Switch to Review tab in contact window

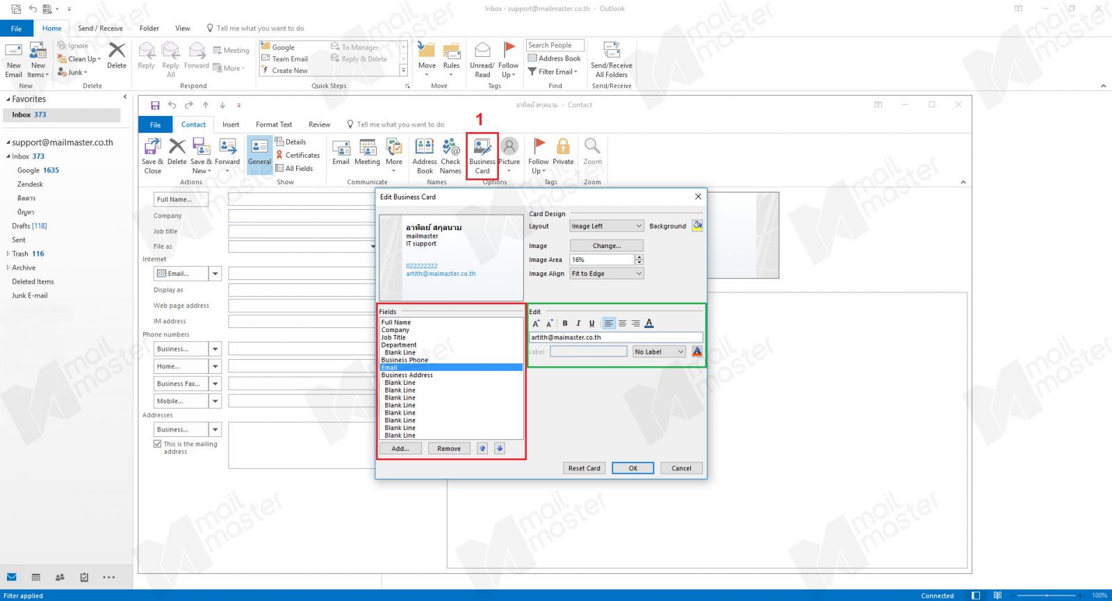coord(319,124)
